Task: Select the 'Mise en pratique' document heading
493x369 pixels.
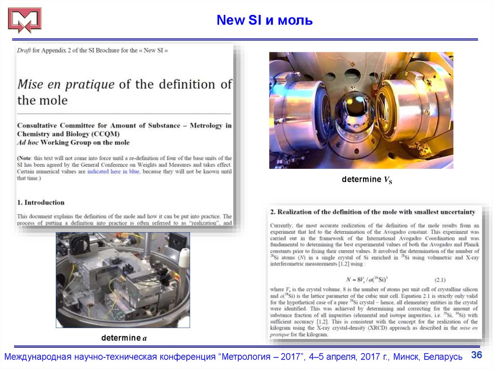Action: click(124, 92)
